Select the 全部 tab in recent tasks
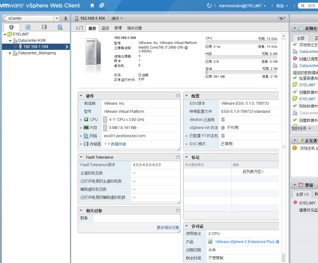 (300, 38)
